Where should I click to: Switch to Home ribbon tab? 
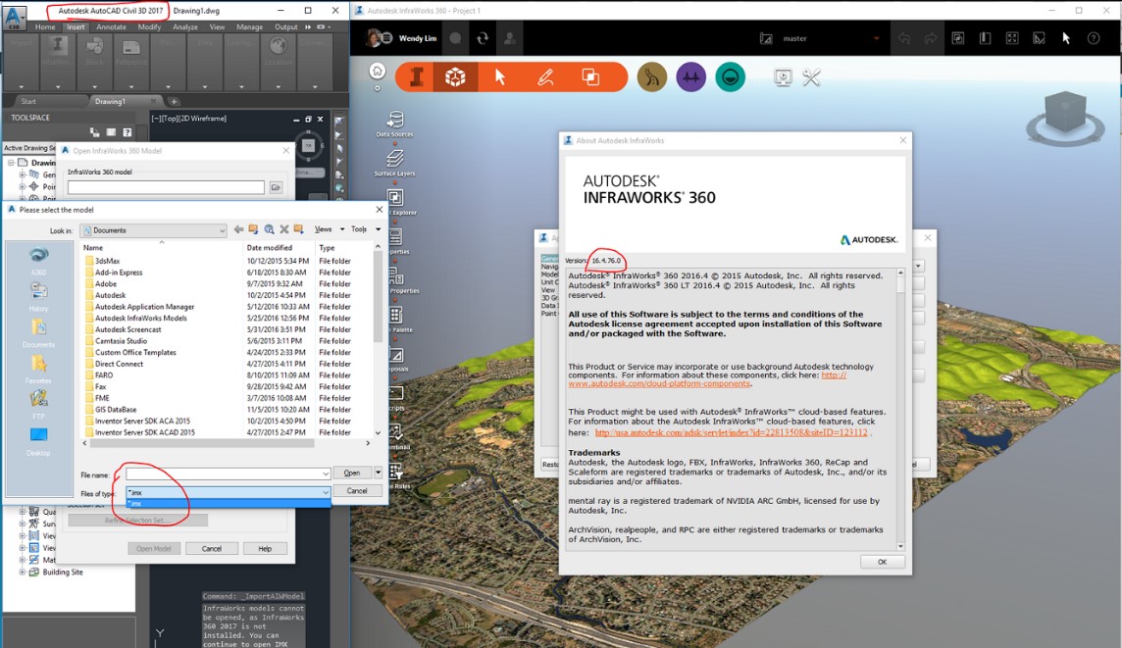(x=44, y=27)
